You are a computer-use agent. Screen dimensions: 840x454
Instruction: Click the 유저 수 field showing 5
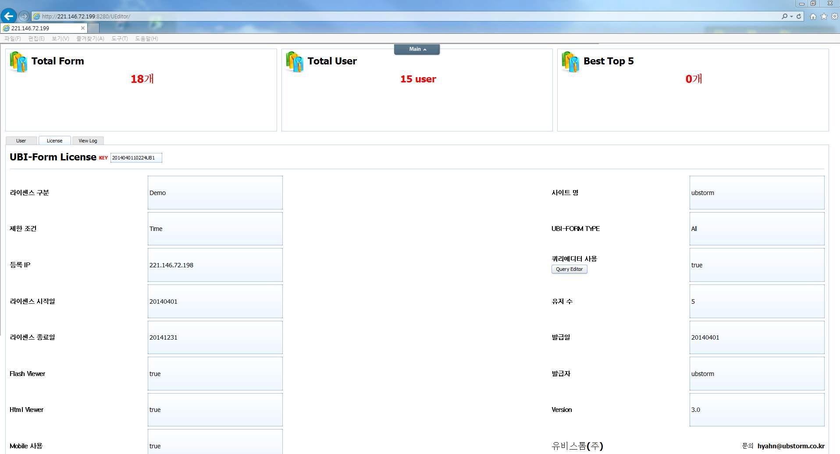757,301
